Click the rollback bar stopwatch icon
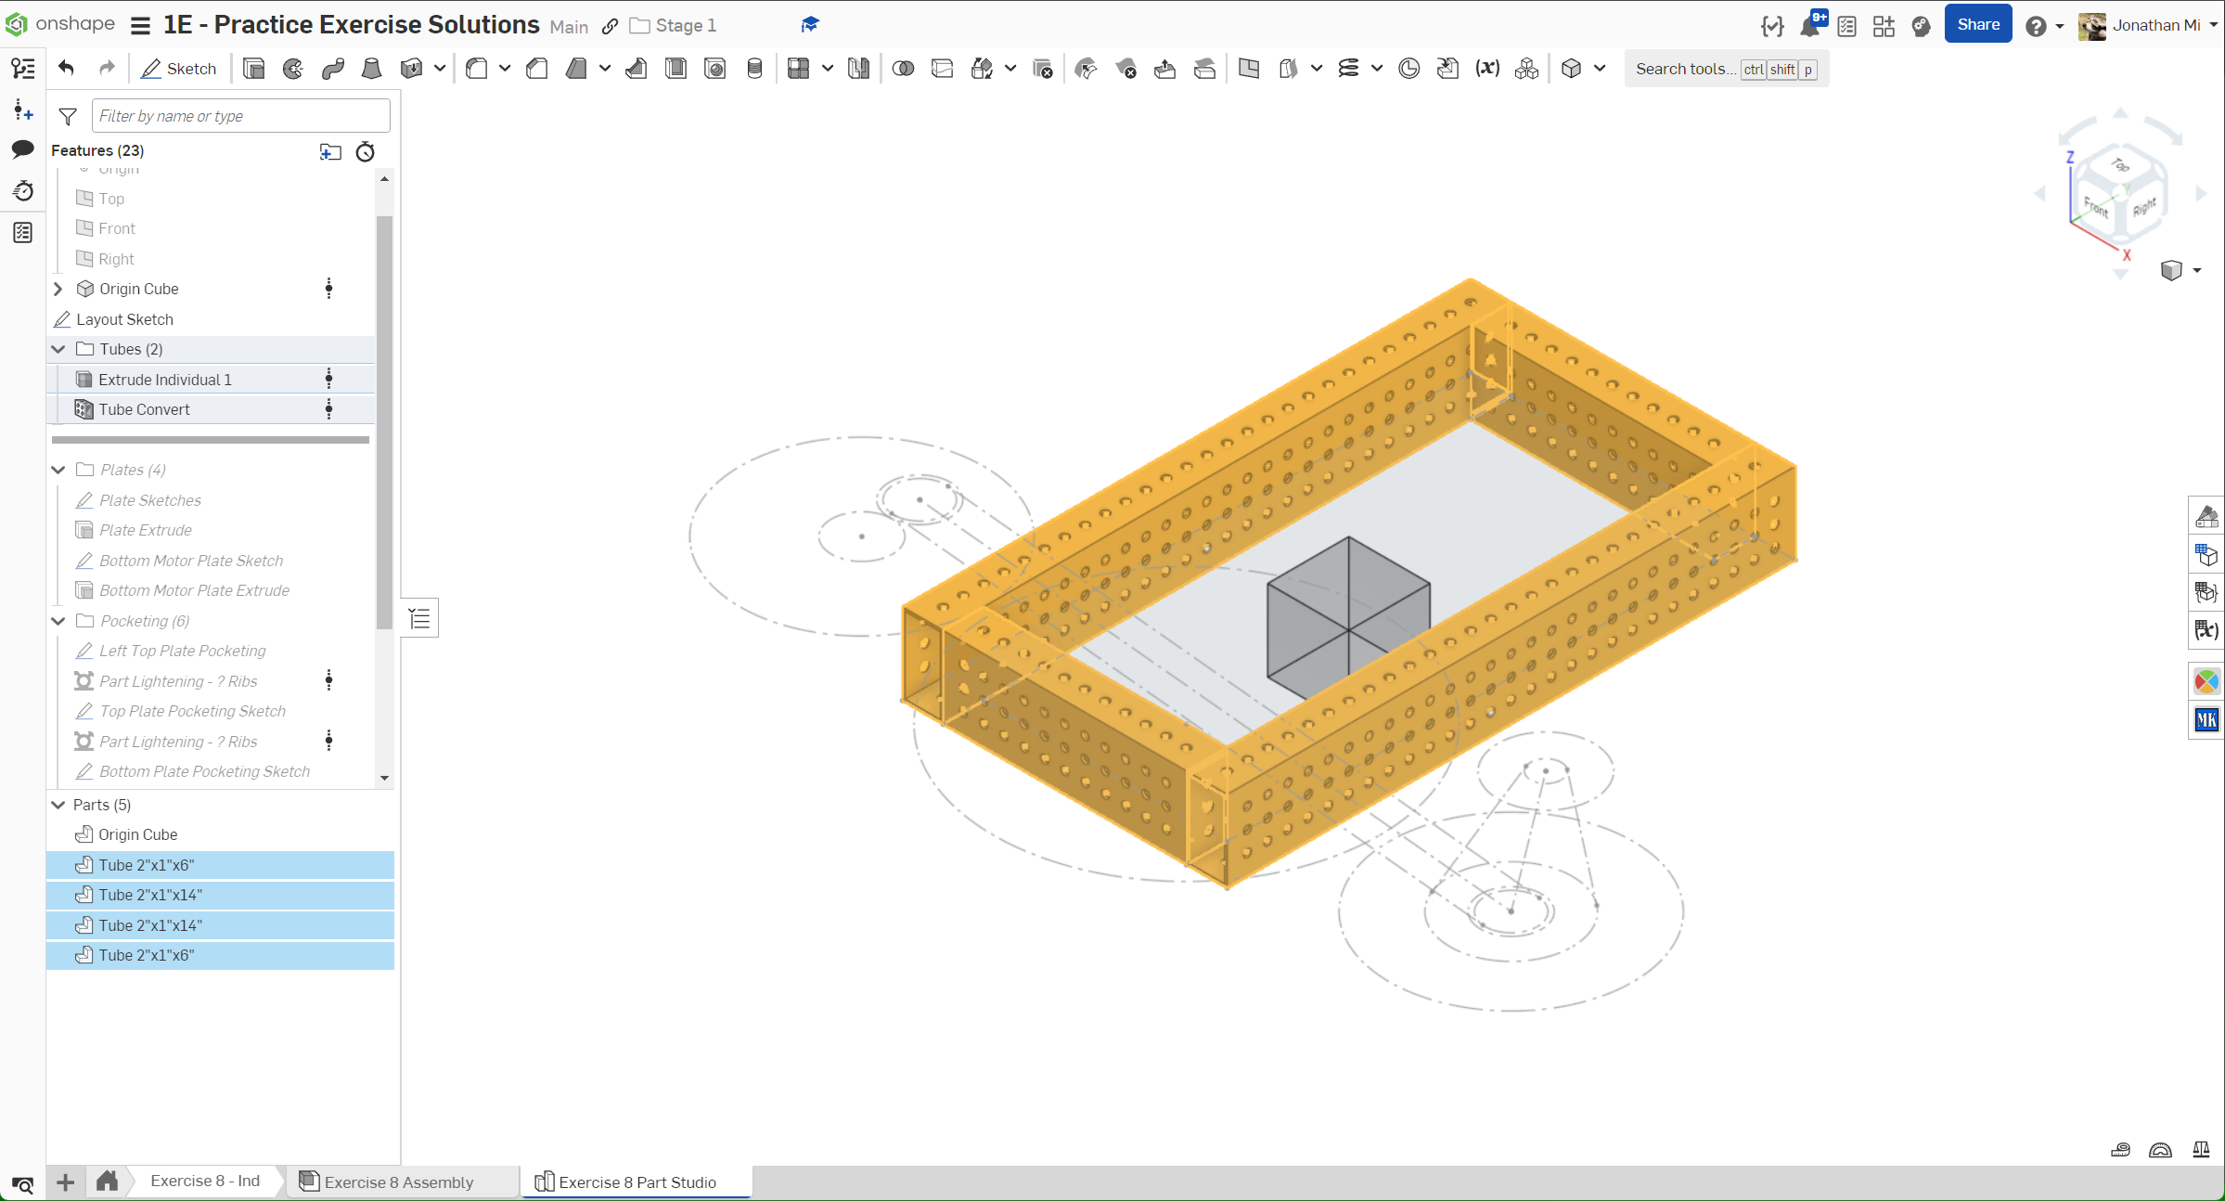The height and width of the screenshot is (1201, 2225). coord(366,151)
